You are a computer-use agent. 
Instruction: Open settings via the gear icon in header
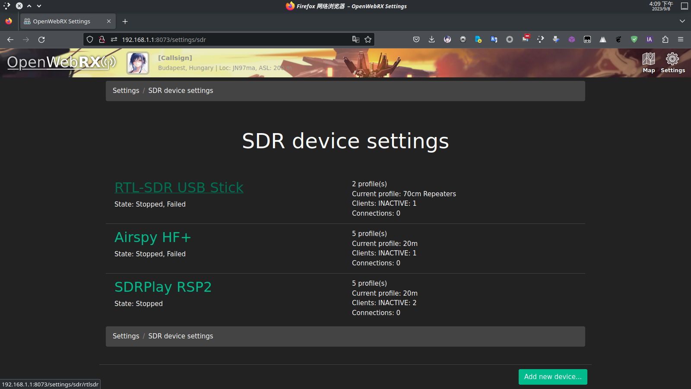(x=672, y=63)
